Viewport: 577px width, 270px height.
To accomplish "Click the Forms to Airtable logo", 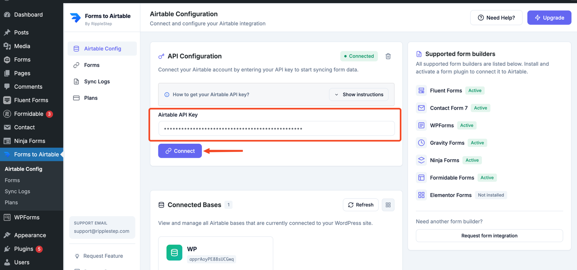I will [75, 18].
